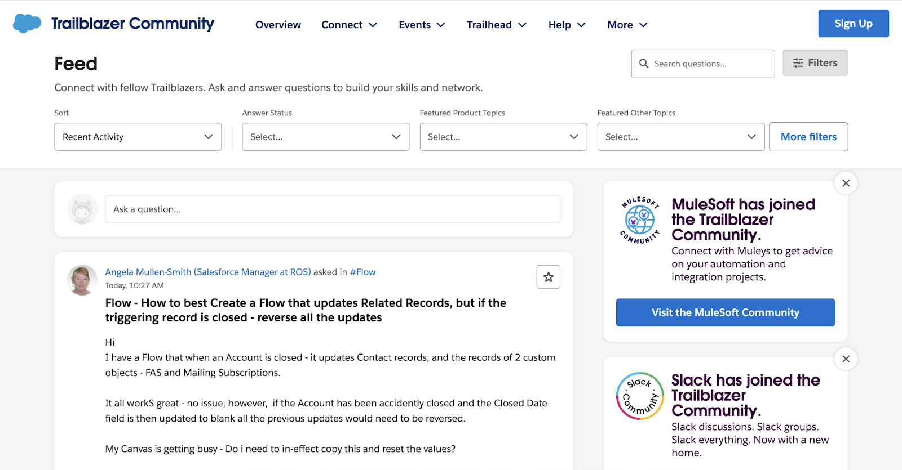Open the Overview nav item
The height and width of the screenshot is (470, 902).
(278, 25)
